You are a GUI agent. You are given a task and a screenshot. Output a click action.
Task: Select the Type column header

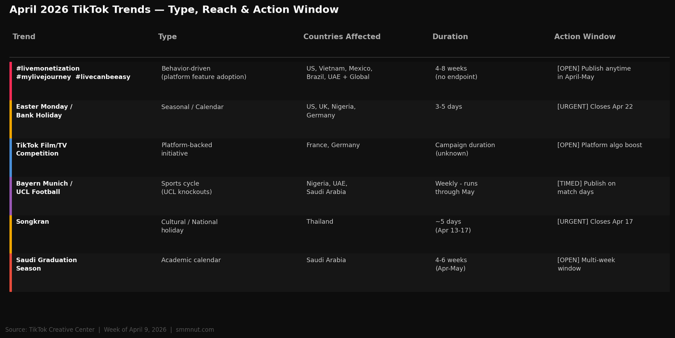(167, 37)
